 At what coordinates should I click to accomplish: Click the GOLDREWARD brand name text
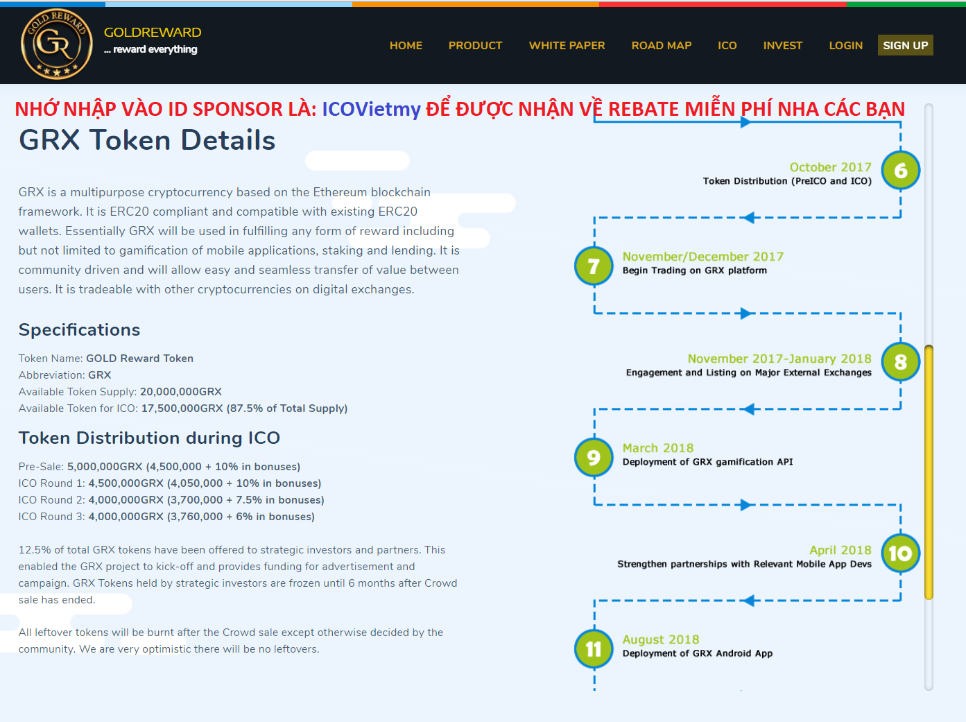point(153,33)
